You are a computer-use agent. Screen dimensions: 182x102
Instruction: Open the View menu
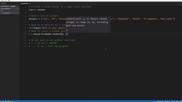click(x=2, y=1)
